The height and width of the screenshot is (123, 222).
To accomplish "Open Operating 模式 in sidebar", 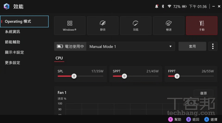I will (24, 21).
